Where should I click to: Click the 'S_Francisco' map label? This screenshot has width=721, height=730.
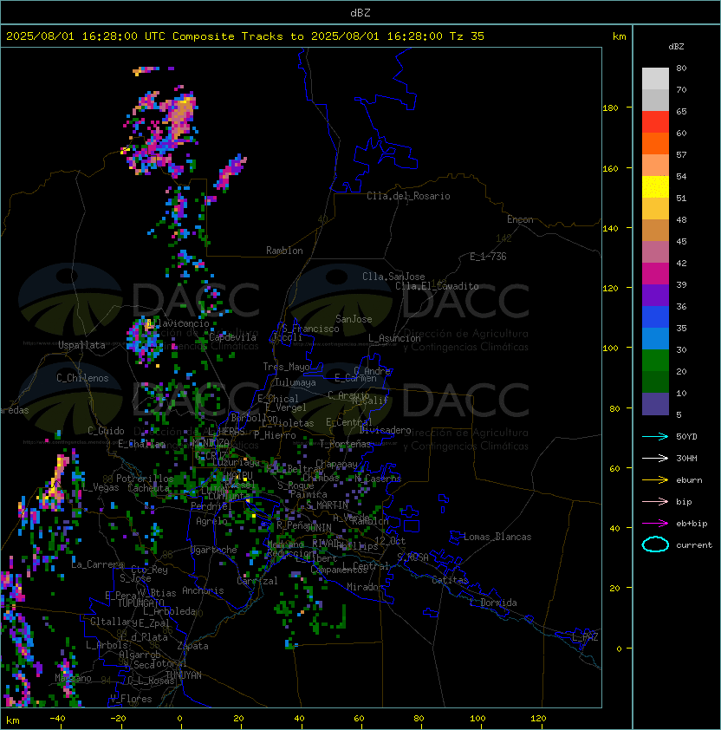point(310,329)
